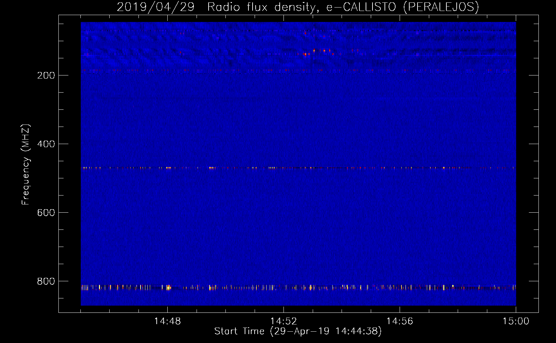
Task: Click the 800 frequency tick label
Action: click(46, 281)
